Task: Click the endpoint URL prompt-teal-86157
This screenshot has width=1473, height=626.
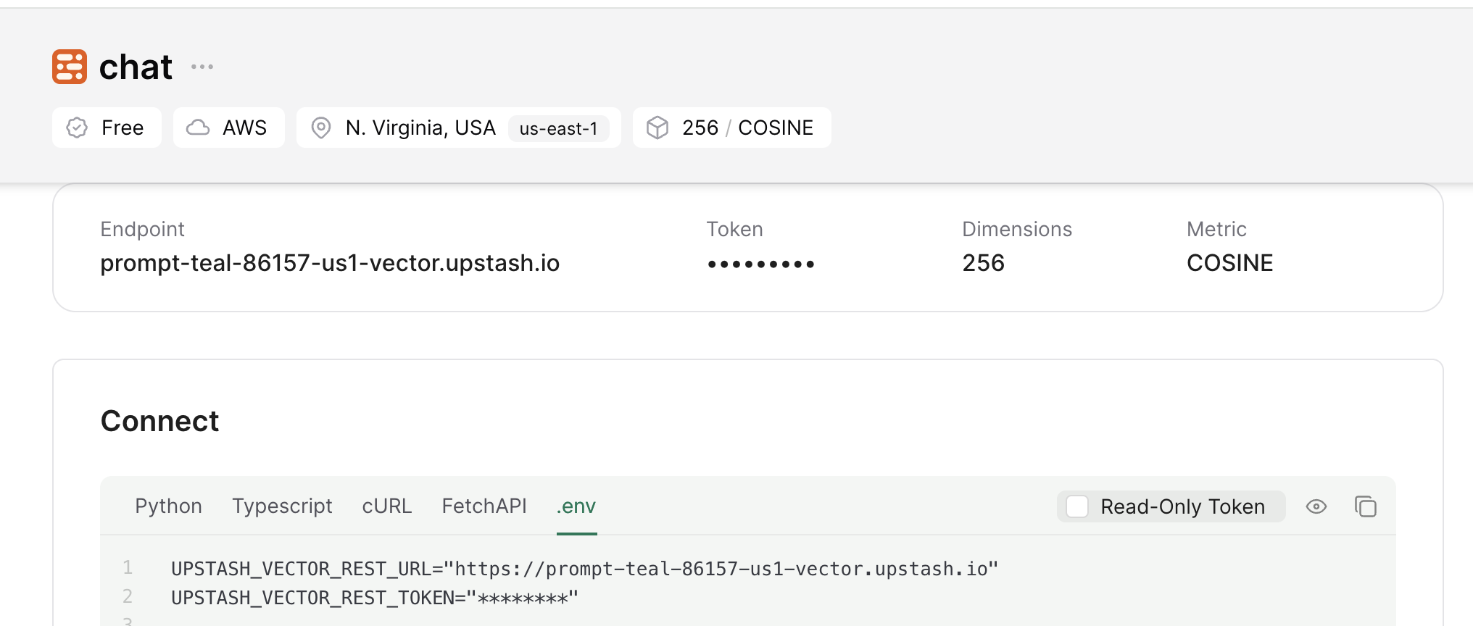Action: coord(330,263)
